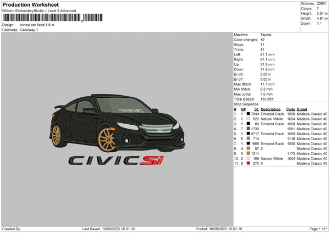
Task: Click the CIVIC Si lettering in the design
Action: click(116, 160)
